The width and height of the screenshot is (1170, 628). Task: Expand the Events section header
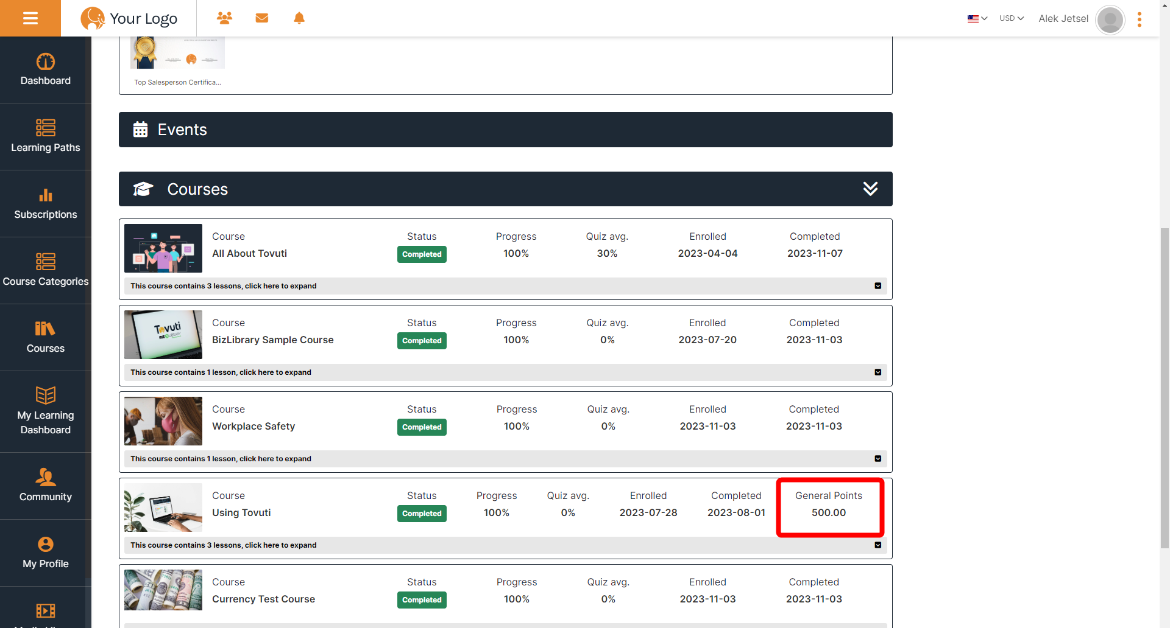tap(506, 130)
